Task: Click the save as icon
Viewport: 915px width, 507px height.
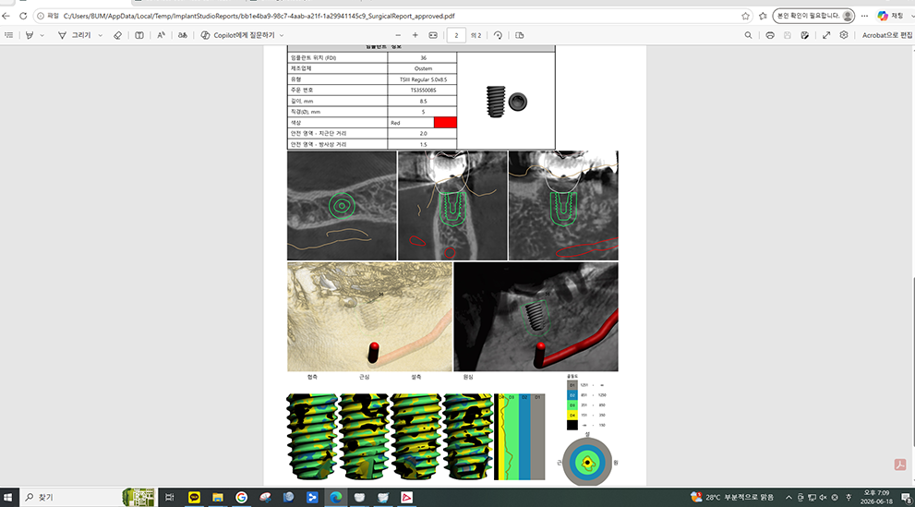Action: [x=805, y=35]
